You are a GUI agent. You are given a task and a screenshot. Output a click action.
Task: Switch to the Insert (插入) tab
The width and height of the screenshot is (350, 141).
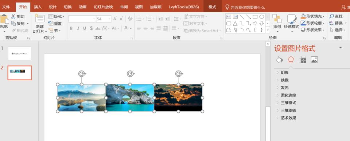click(38, 7)
